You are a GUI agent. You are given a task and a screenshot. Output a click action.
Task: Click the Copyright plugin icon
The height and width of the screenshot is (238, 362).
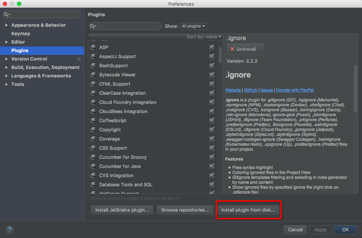(94, 130)
